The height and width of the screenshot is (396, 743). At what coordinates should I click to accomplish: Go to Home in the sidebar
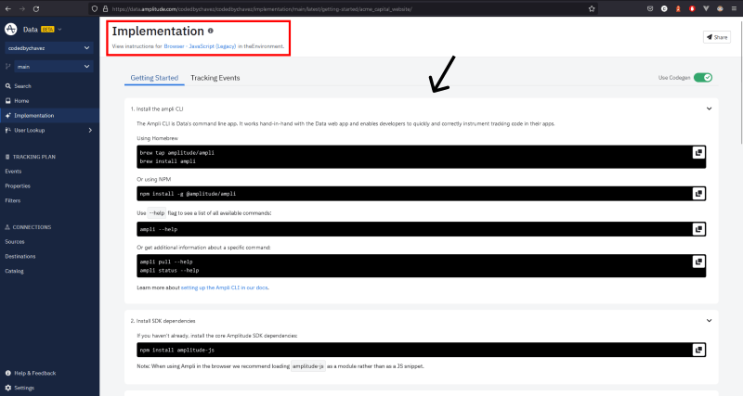point(21,101)
